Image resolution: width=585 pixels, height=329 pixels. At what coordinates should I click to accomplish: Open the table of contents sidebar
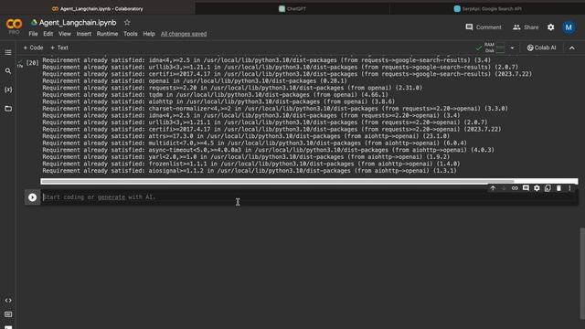coord(8,53)
